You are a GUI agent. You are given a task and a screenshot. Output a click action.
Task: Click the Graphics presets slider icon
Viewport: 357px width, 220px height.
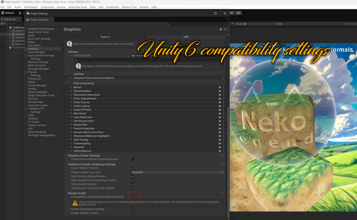tap(224, 29)
